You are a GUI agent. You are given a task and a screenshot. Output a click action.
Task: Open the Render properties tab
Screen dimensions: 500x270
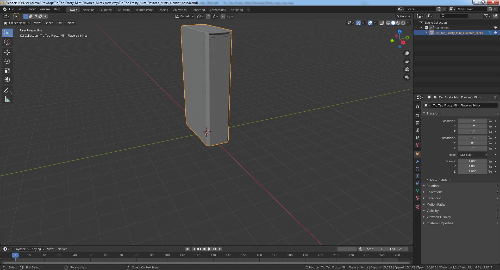pyautogui.click(x=417, y=116)
